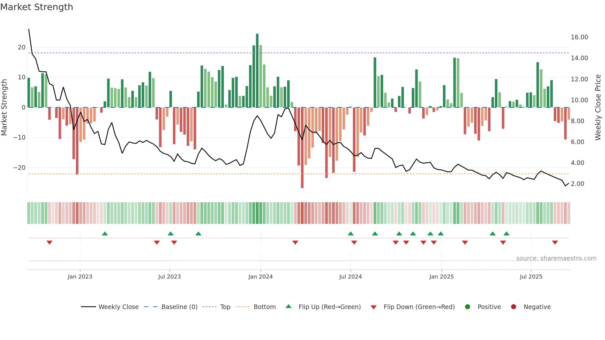This screenshot has width=605, height=340.
Task: Toggle the Weekly Close legend entry
Action: coord(110,307)
